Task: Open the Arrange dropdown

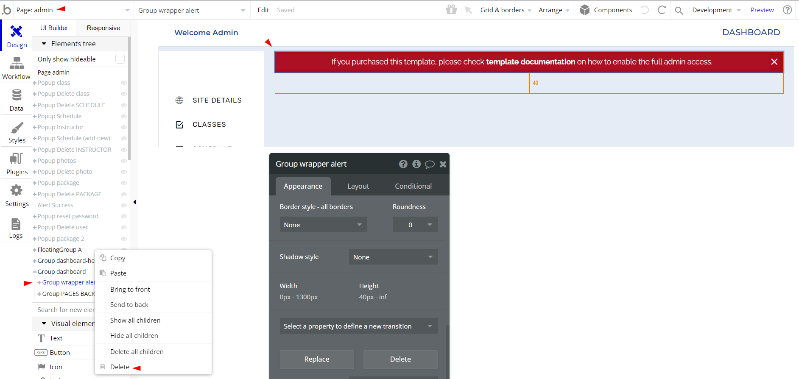Action: click(x=554, y=10)
